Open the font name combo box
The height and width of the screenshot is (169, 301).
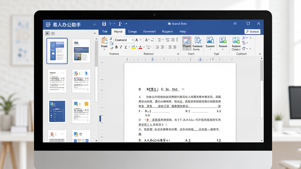pos(124,40)
